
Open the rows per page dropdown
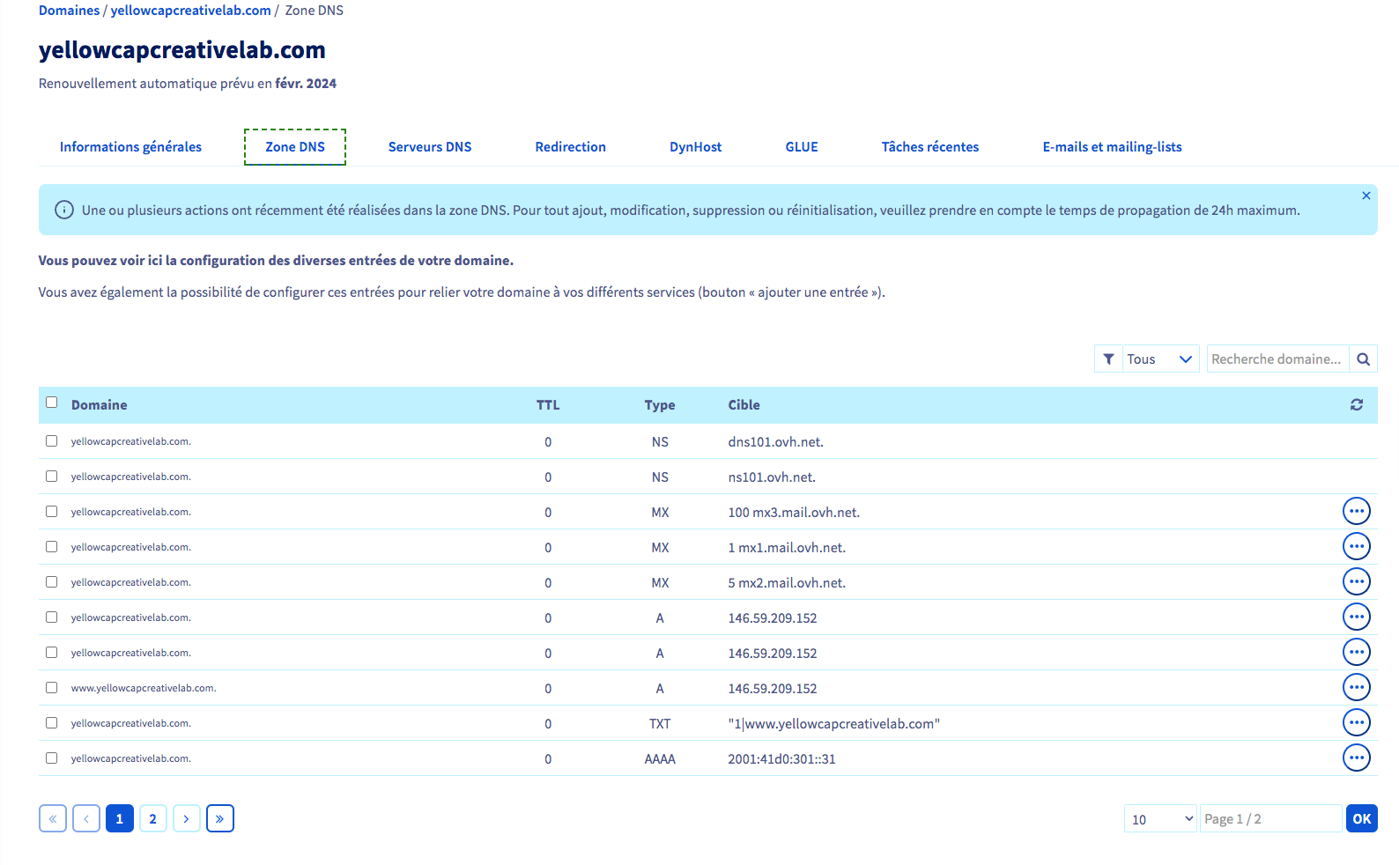pyautogui.click(x=1159, y=819)
